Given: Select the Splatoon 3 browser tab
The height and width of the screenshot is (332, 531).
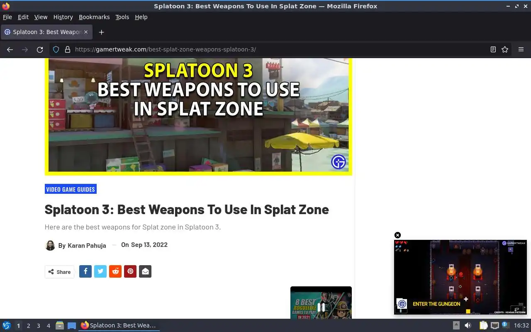Looking at the screenshot, I should point(46,32).
